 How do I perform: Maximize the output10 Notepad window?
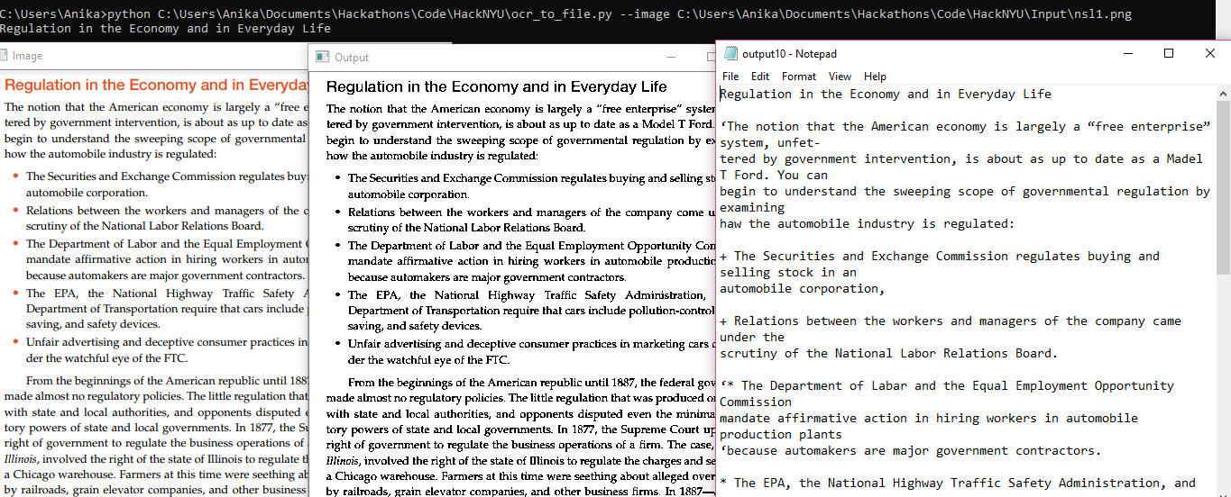pyautogui.click(x=1169, y=54)
